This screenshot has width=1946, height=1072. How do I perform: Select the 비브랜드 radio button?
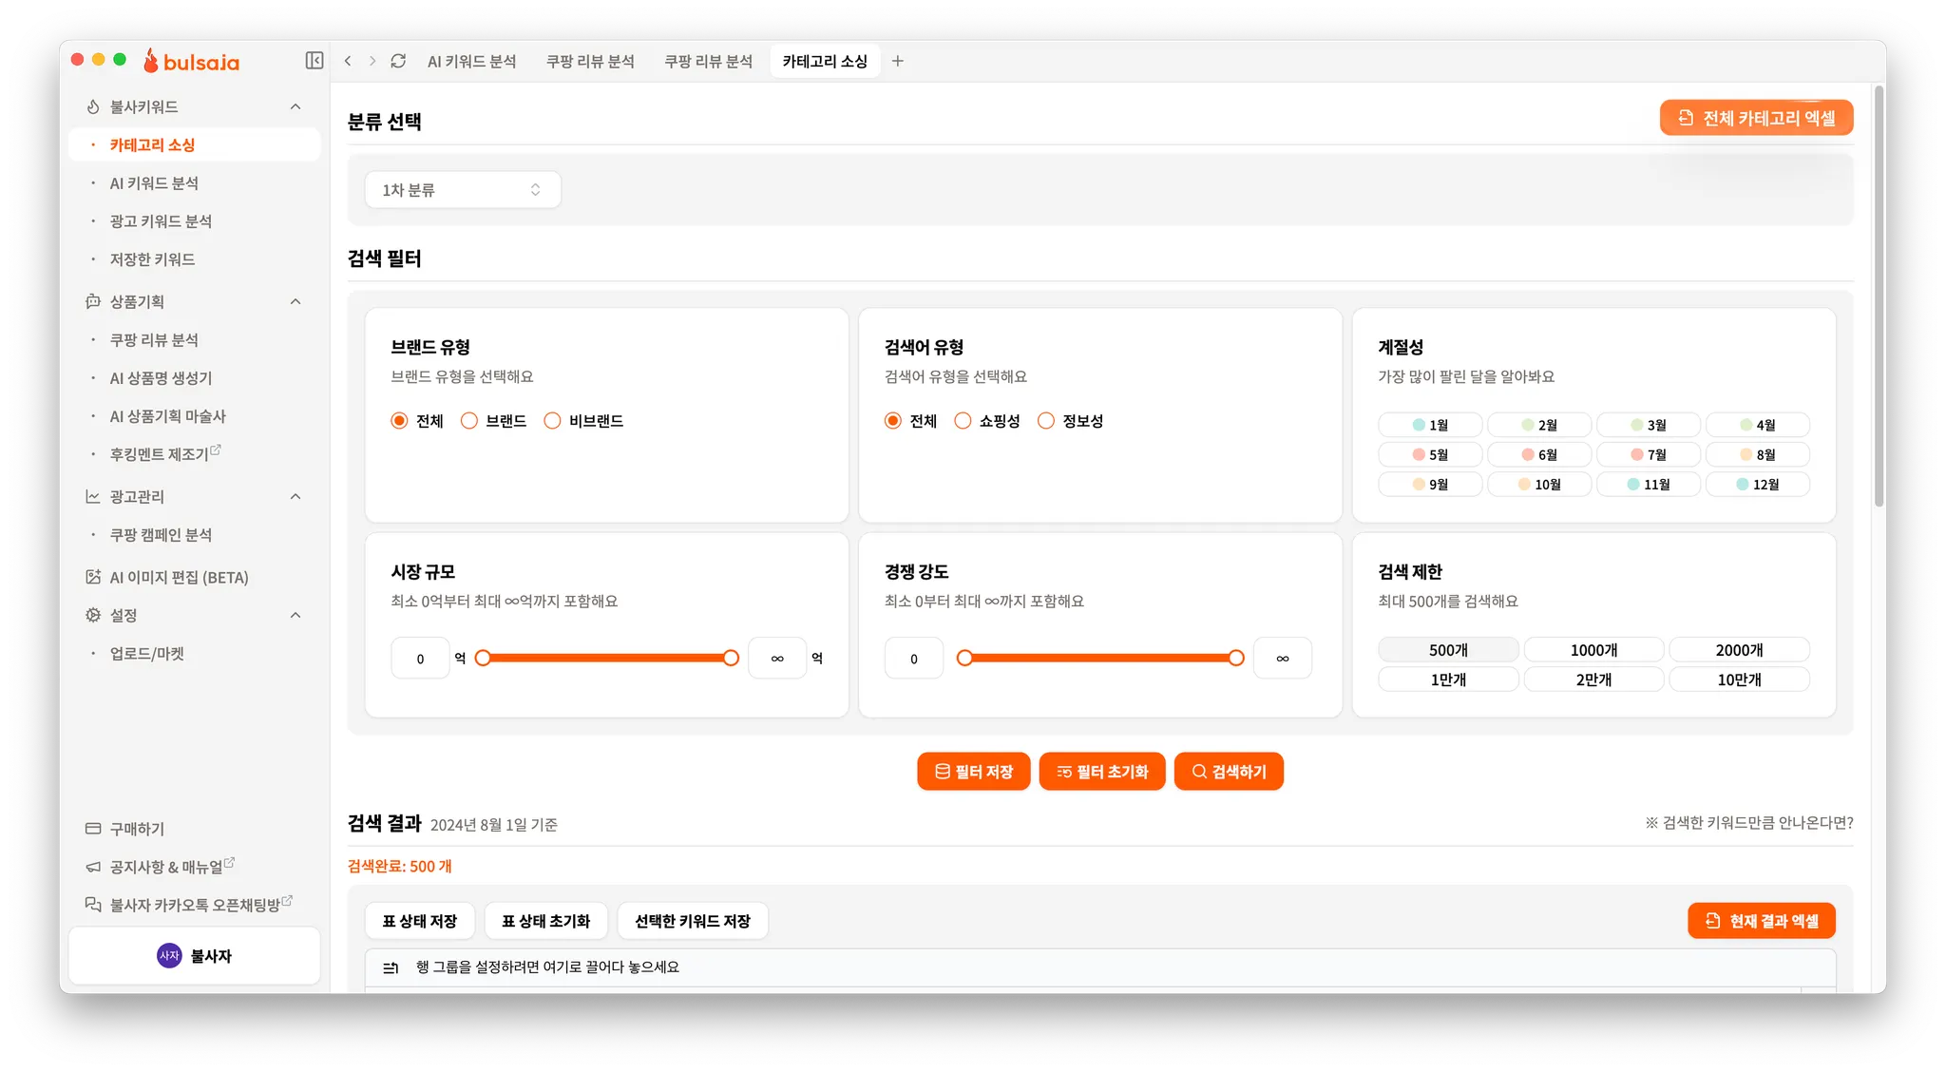pos(552,421)
